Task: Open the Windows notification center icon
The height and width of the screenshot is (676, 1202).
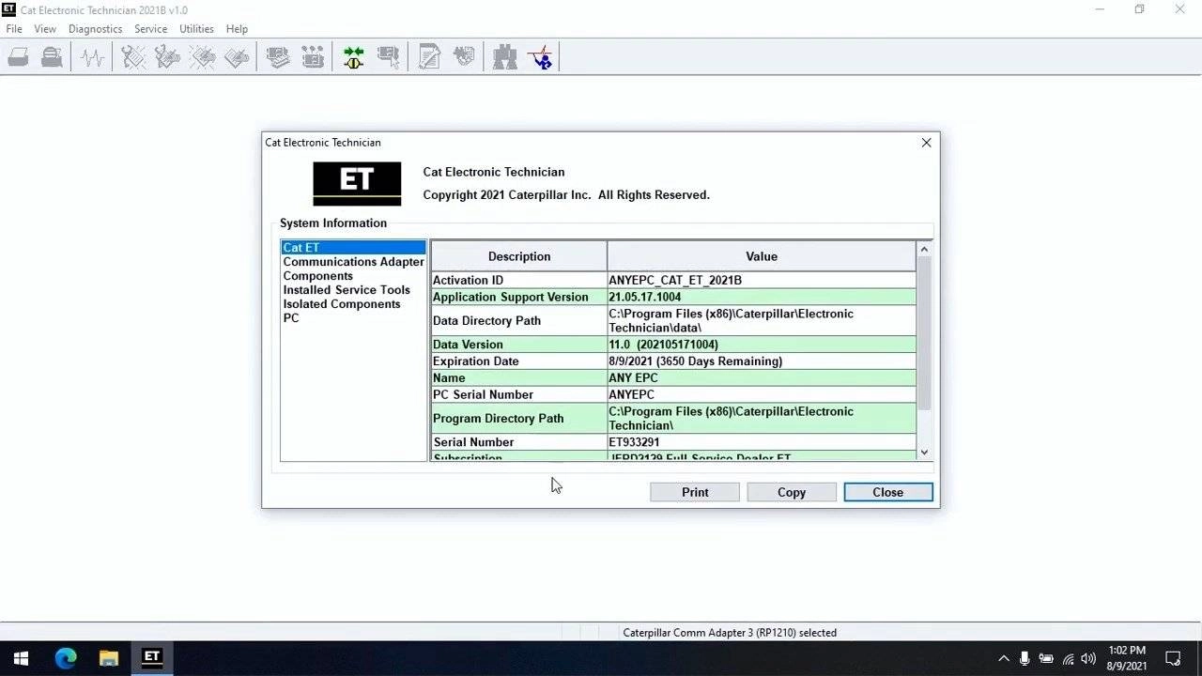Action: point(1173,658)
